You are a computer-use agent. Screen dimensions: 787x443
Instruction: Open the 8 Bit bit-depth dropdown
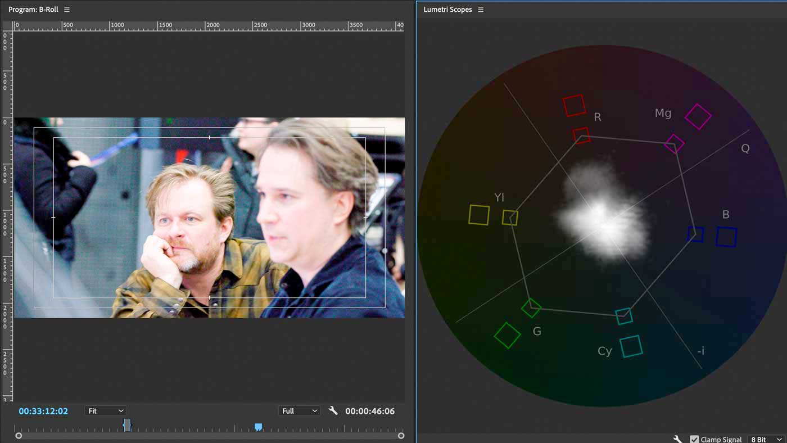[x=765, y=439]
